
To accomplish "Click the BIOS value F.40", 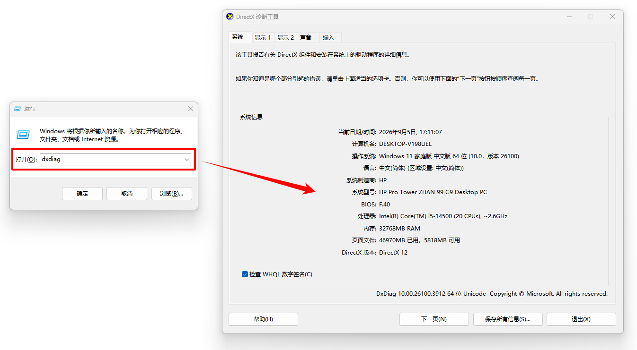I will click(385, 205).
